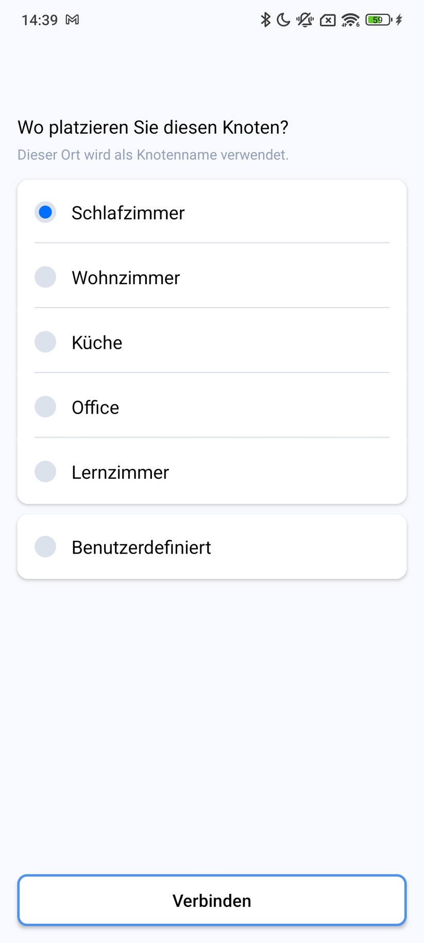The height and width of the screenshot is (943, 424).
Task: Tap the do-not-disturb moon icon
Action: tap(283, 20)
